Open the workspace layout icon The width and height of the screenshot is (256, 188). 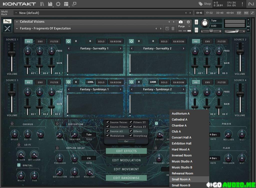[66, 4]
